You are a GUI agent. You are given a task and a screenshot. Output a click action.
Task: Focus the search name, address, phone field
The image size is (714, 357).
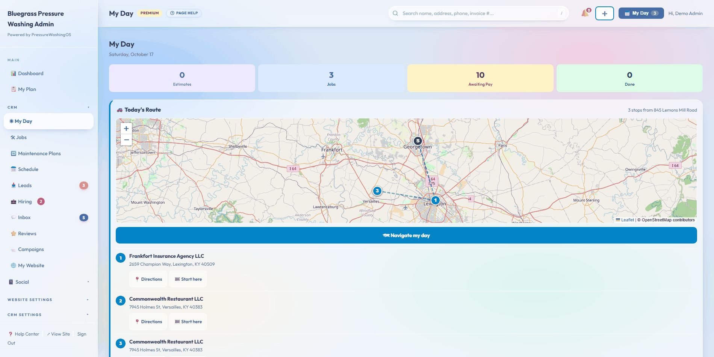pyautogui.click(x=478, y=14)
